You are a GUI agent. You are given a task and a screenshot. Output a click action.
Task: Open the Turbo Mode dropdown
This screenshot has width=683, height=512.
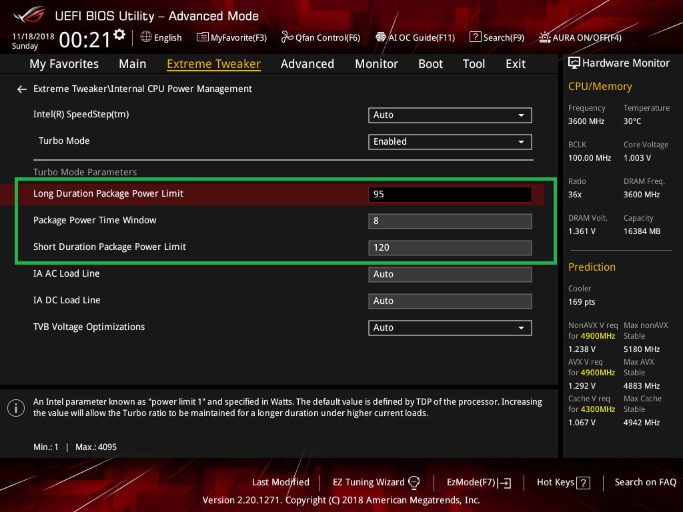(450, 142)
